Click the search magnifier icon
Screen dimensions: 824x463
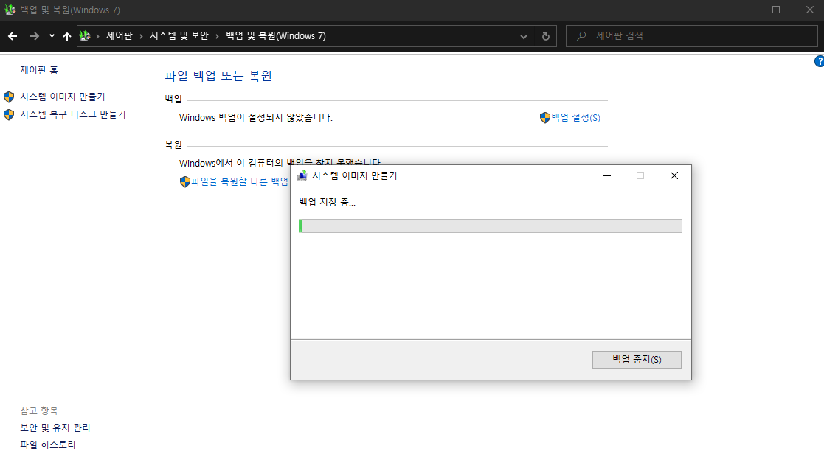click(x=581, y=35)
